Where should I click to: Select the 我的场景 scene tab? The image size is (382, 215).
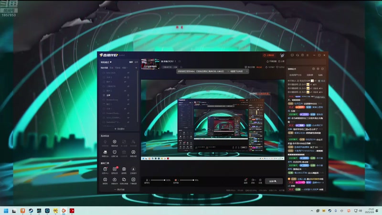(x=104, y=68)
